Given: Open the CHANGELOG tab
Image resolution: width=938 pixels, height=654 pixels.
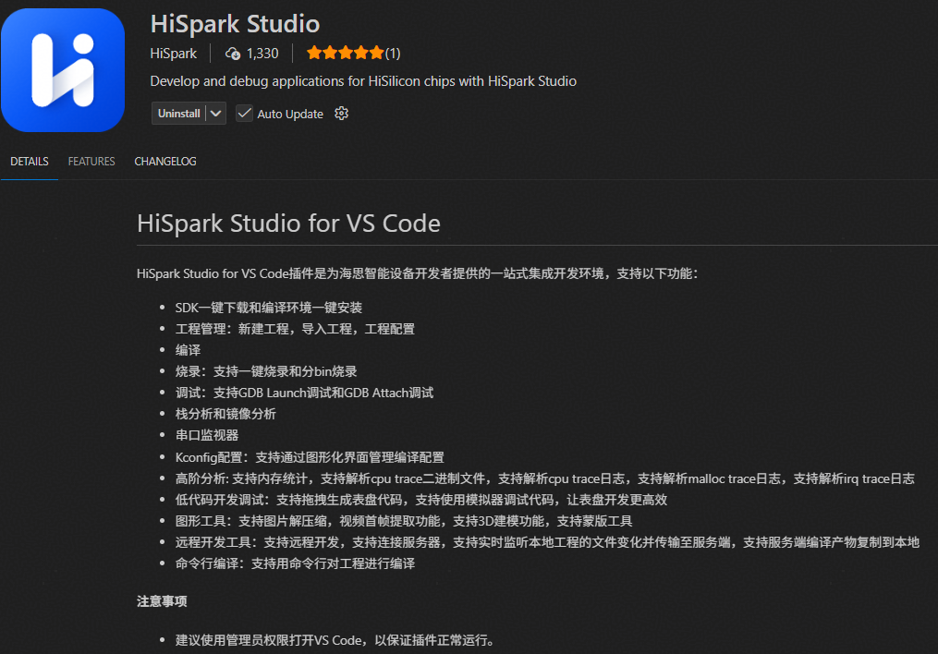Looking at the screenshot, I should [x=165, y=162].
